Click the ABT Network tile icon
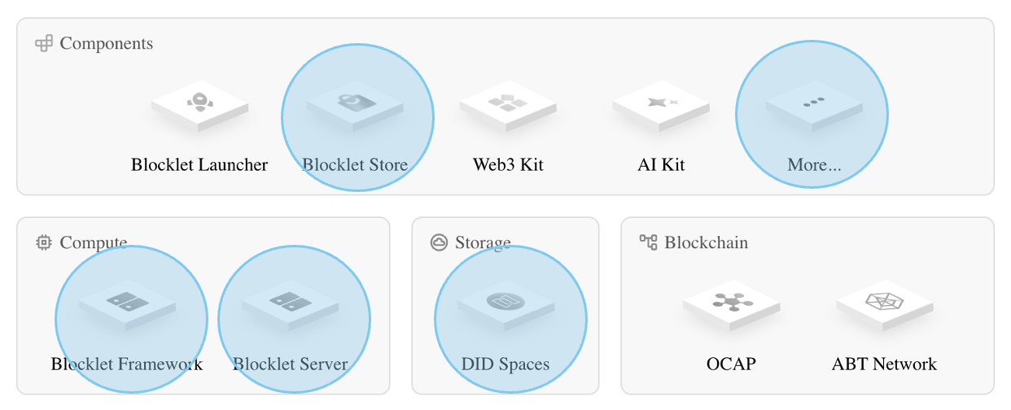This screenshot has height=410, width=1011. [x=884, y=303]
